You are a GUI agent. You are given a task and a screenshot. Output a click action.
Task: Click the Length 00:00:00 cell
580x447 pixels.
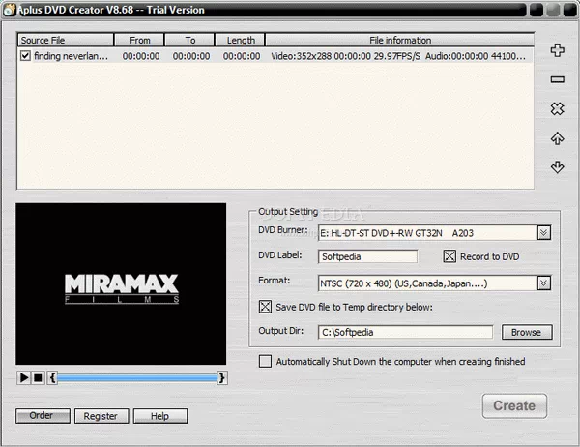tap(242, 56)
